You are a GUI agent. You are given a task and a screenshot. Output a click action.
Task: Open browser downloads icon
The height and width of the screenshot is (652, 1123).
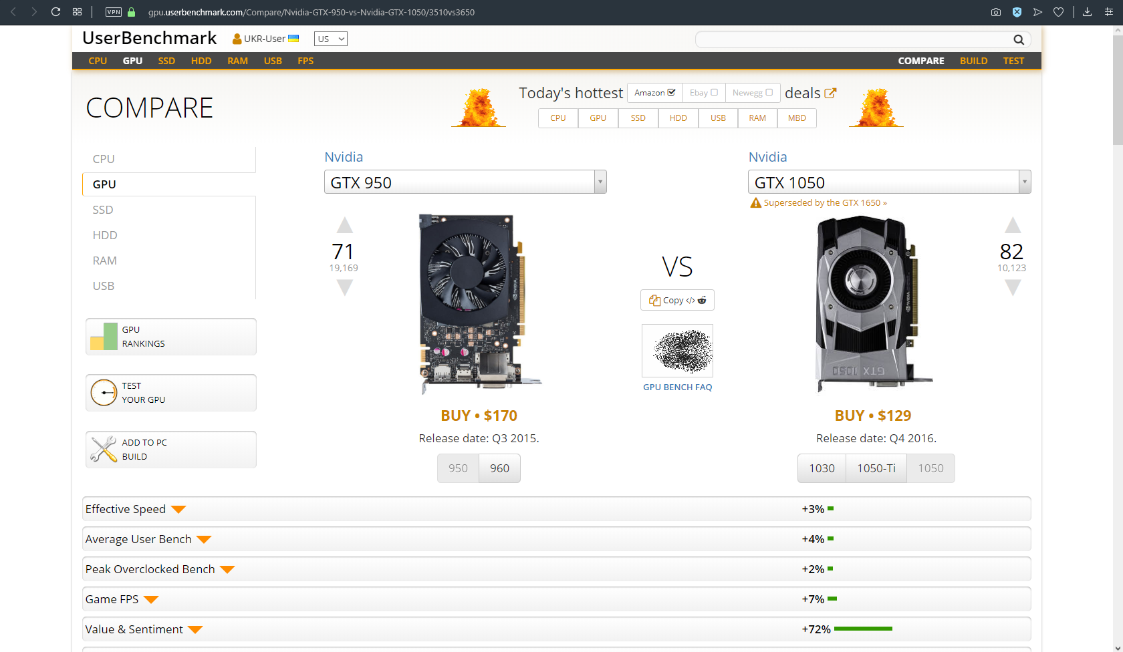point(1088,12)
